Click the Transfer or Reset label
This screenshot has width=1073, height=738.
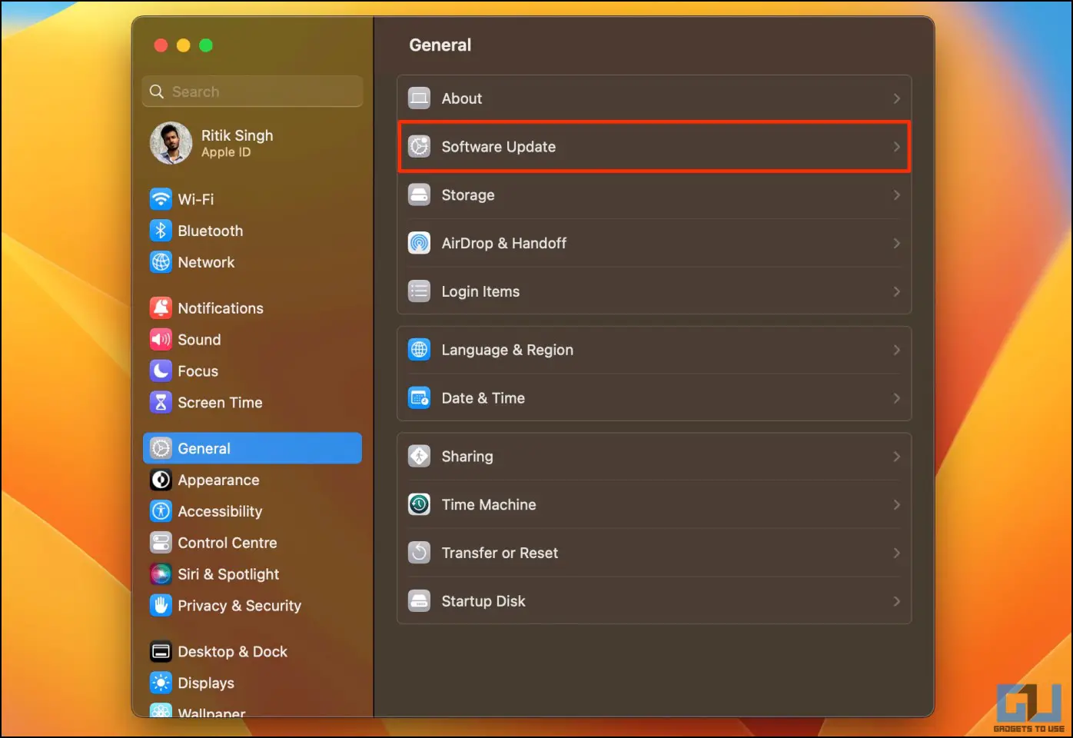click(500, 553)
